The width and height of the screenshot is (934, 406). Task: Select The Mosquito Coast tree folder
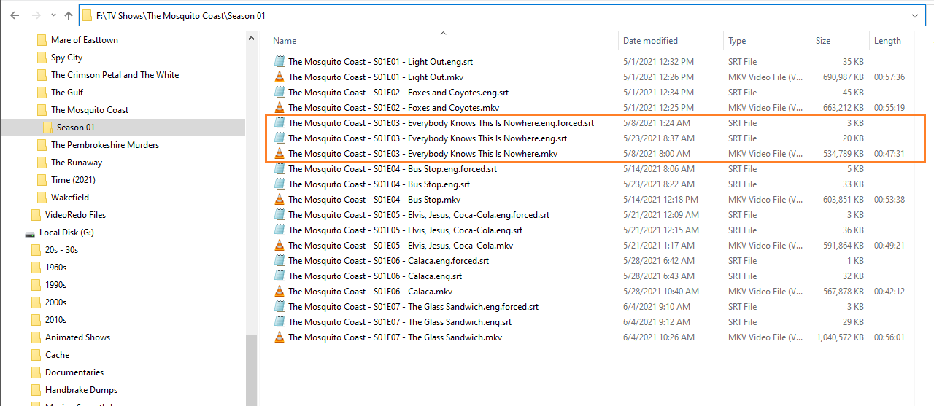coord(90,110)
